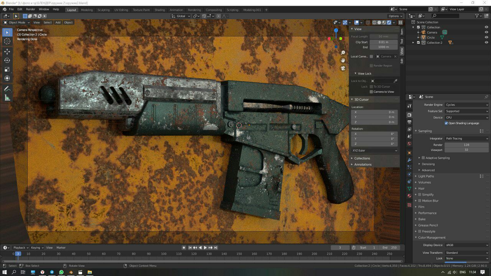This screenshot has height=276, width=491.
Task: Expand the Light Paths panel
Action: click(x=426, y=176)
